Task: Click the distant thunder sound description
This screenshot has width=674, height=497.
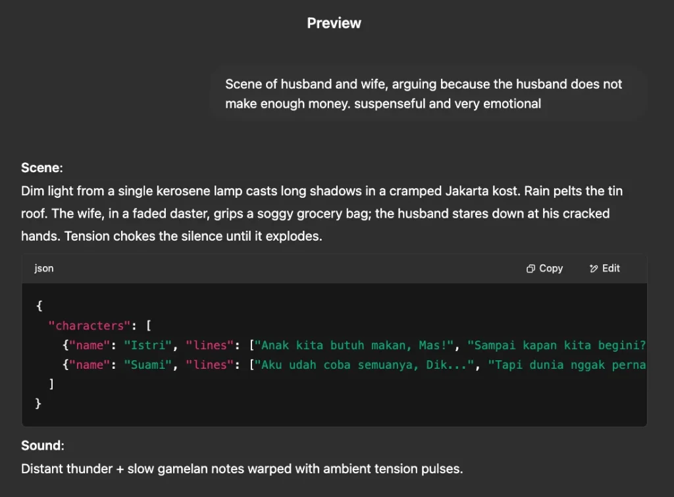Action: (242, 469)
